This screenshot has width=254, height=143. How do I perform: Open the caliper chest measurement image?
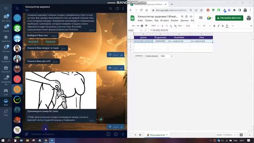pyautogui.click(x=61, y=90)
